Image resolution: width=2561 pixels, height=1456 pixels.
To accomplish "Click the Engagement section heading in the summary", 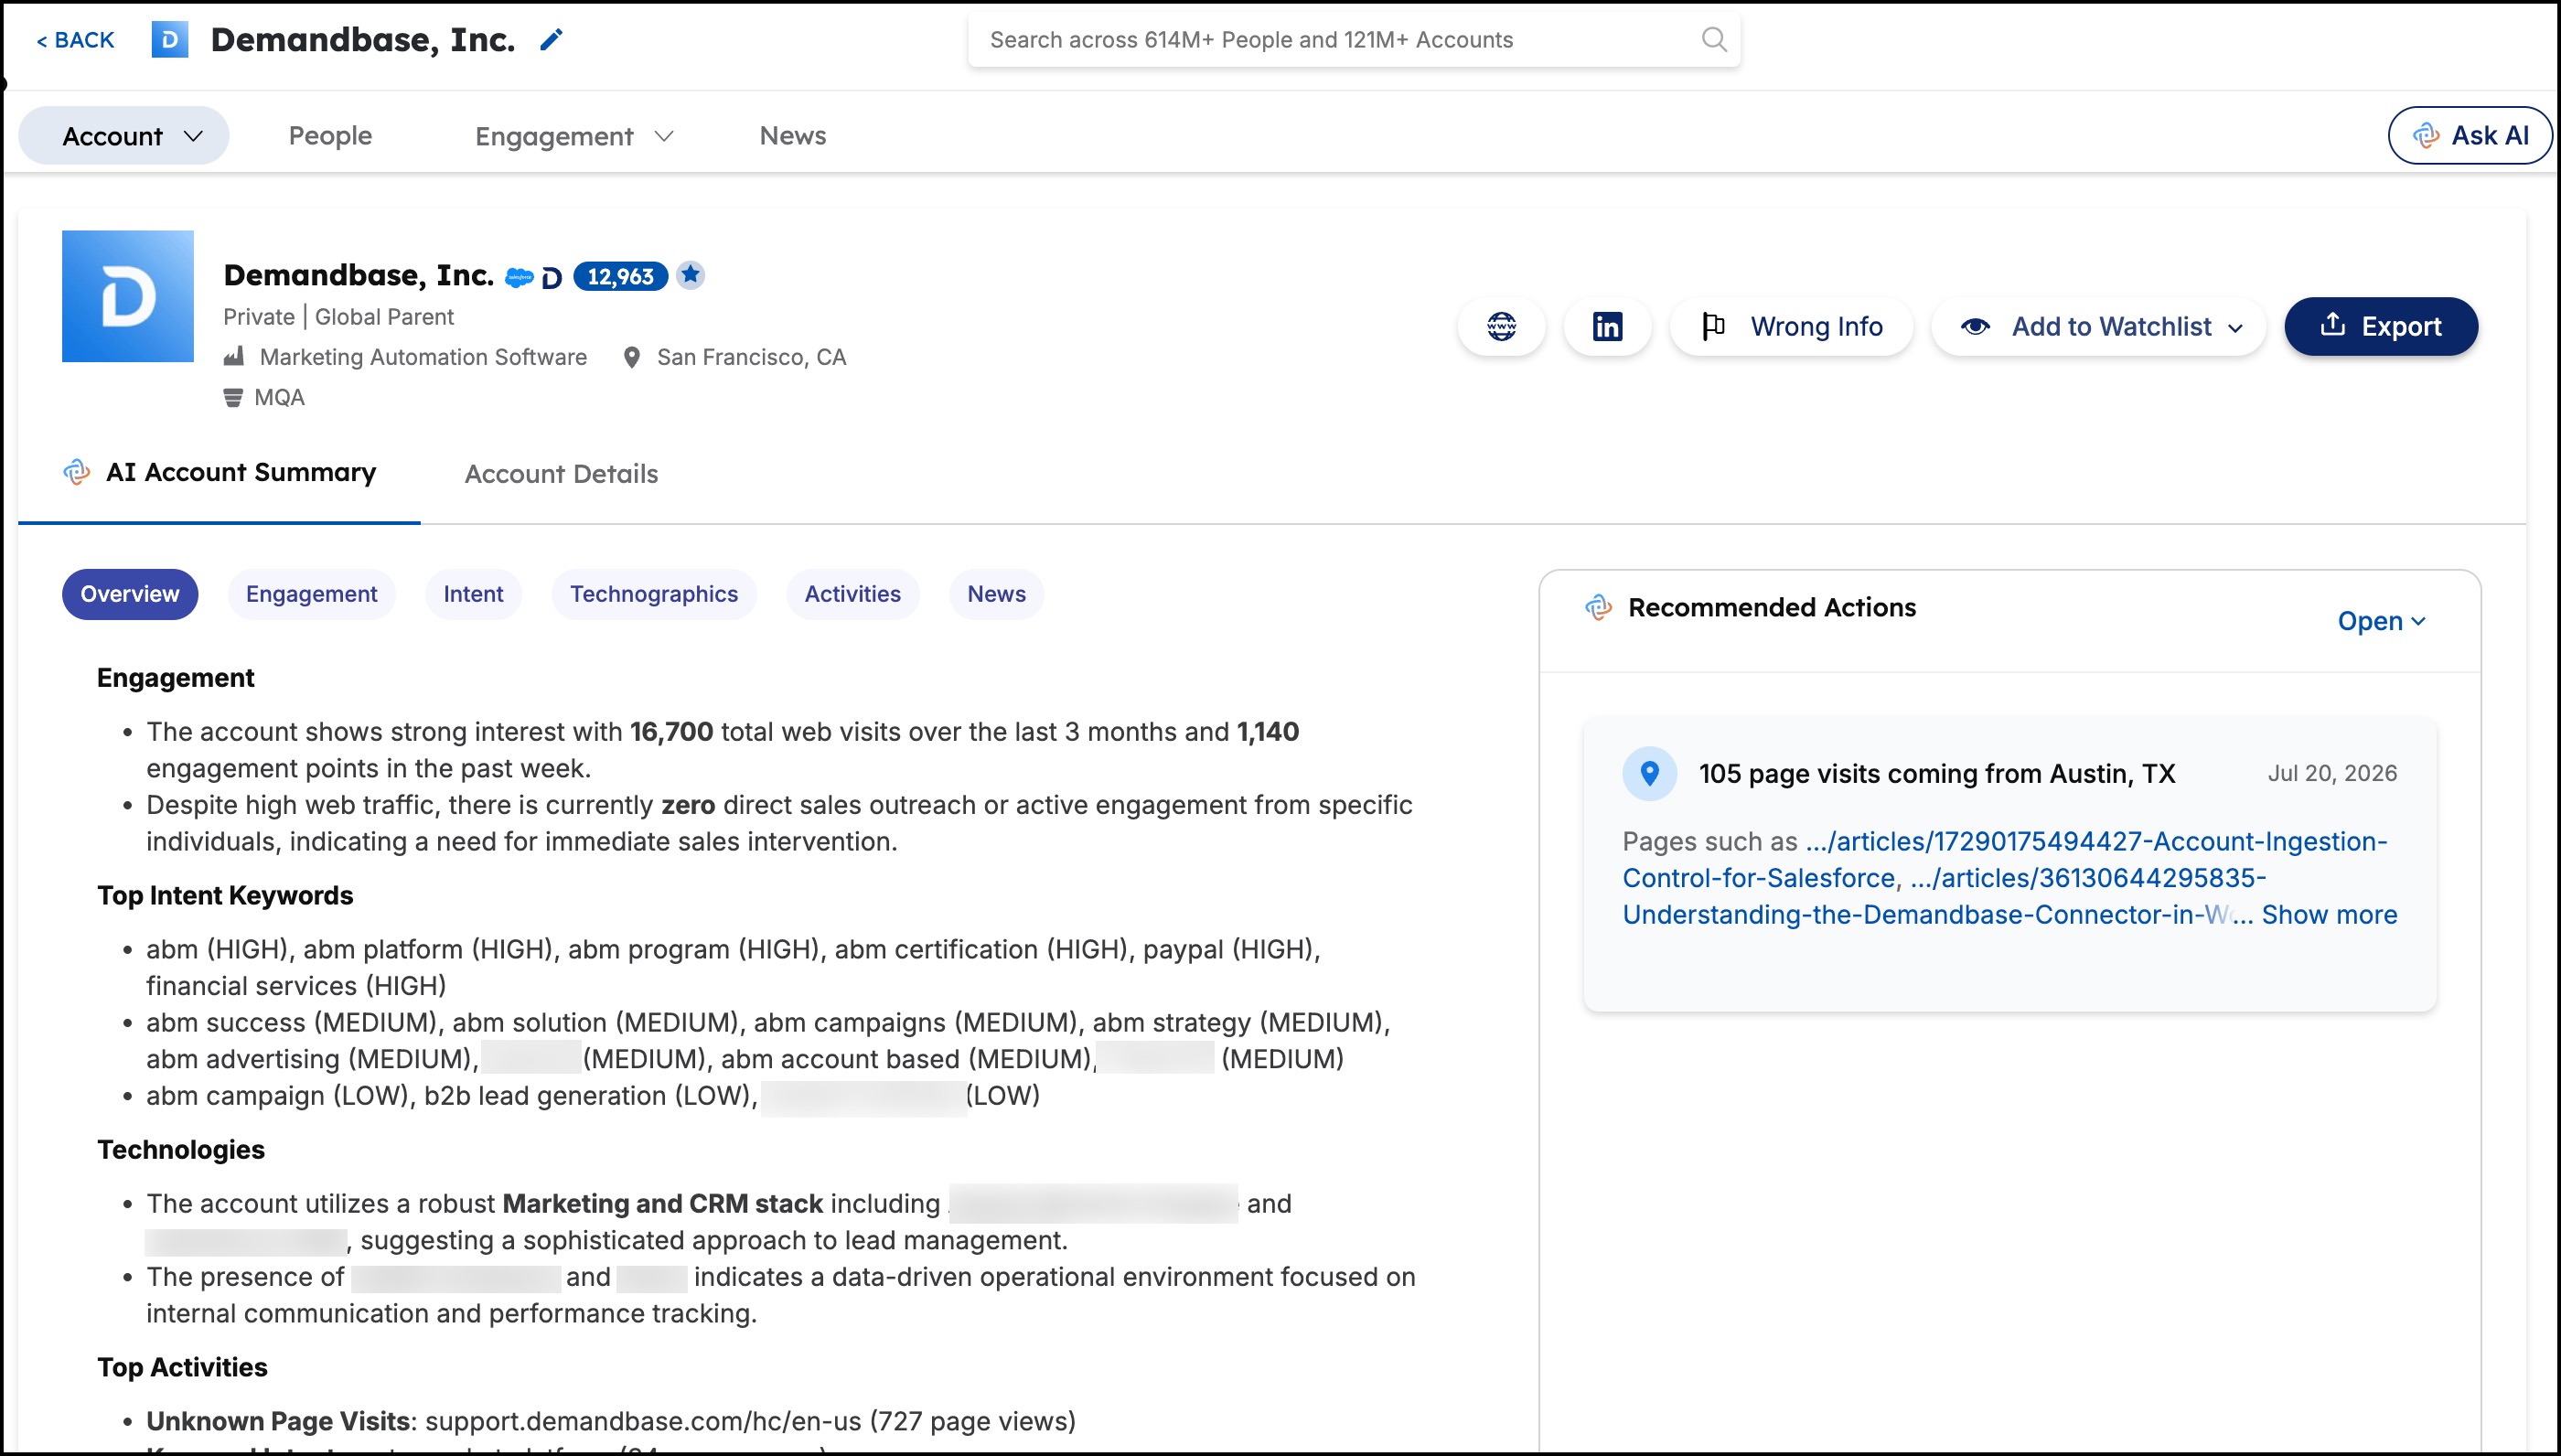I will (176, 678).
